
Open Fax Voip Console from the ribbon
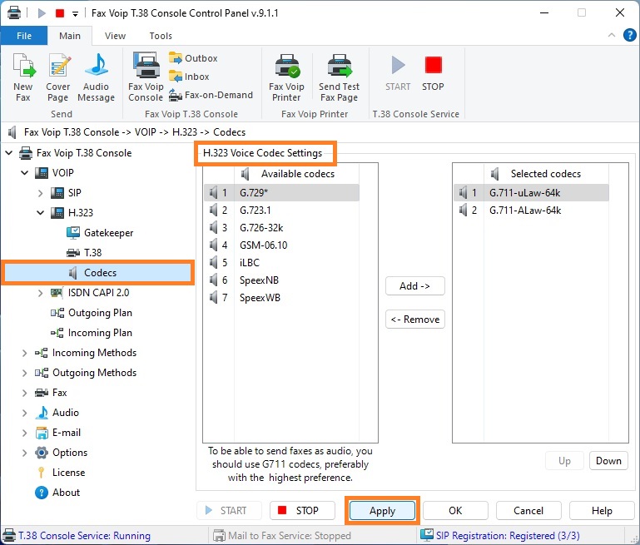(x=146, y=77)
